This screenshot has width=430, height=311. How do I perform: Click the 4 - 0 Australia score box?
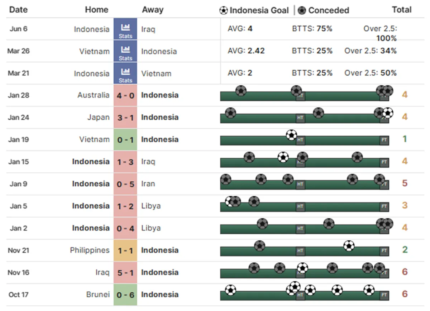(125, 95)
